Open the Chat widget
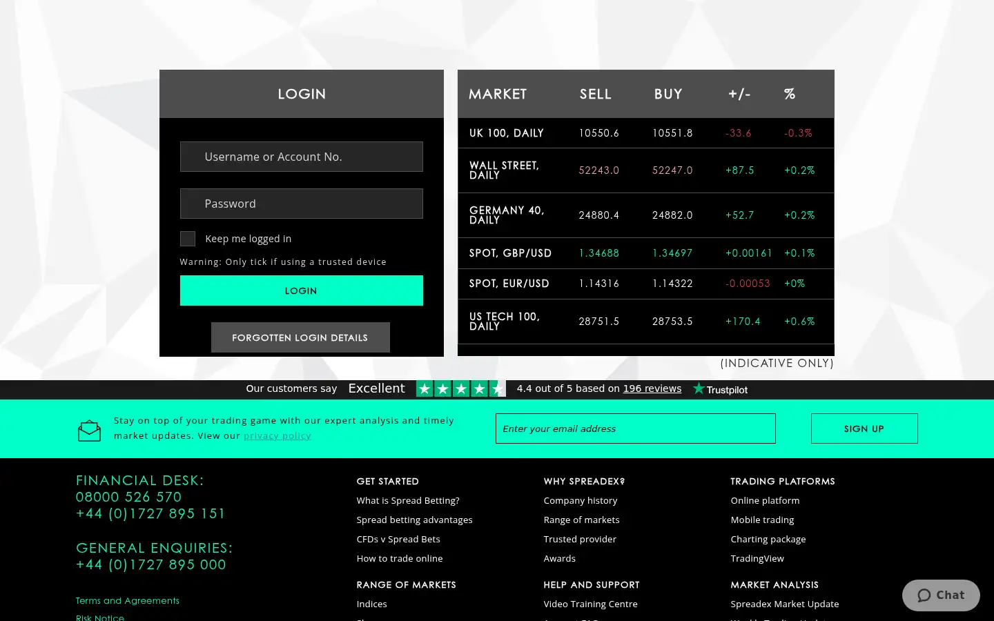The height and width of the screenshot is (621, 994). (941, 595)
